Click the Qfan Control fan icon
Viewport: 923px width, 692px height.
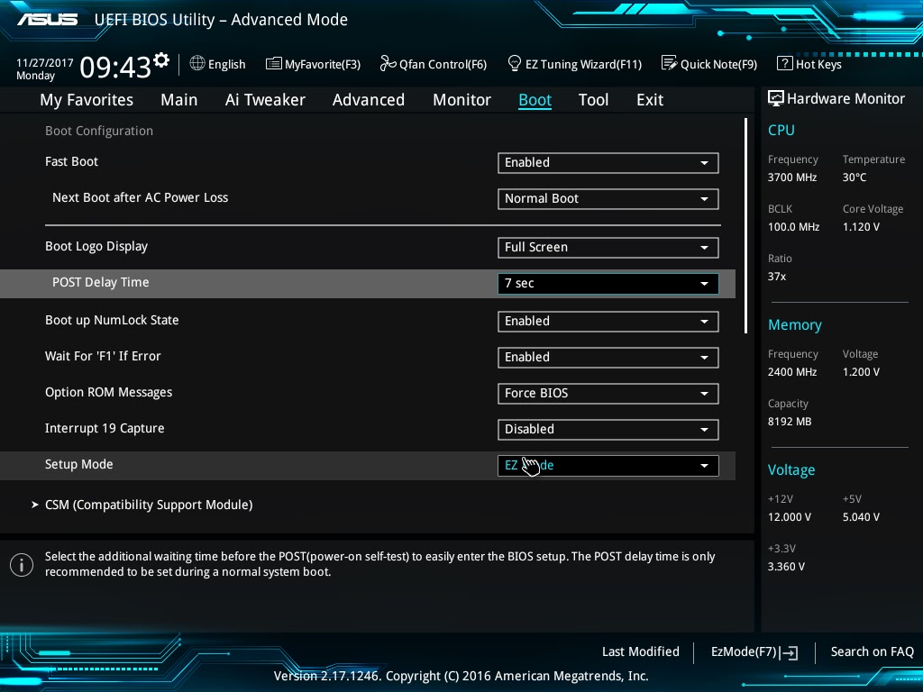coord(388,63)
